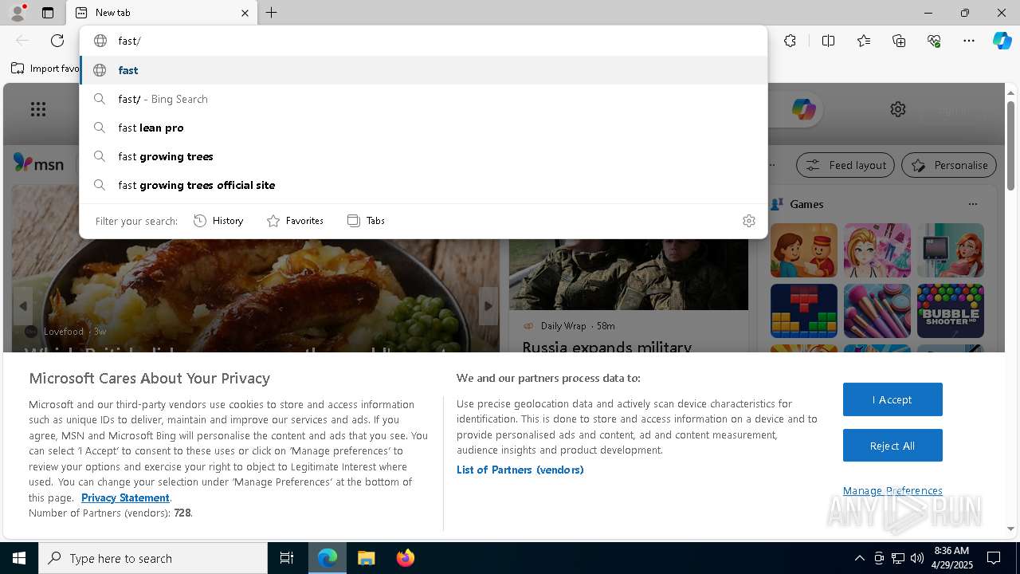1020x574 pixels.
Task: Click the page vertical scrollbar thumb
Action: [x=1010, y=146]
